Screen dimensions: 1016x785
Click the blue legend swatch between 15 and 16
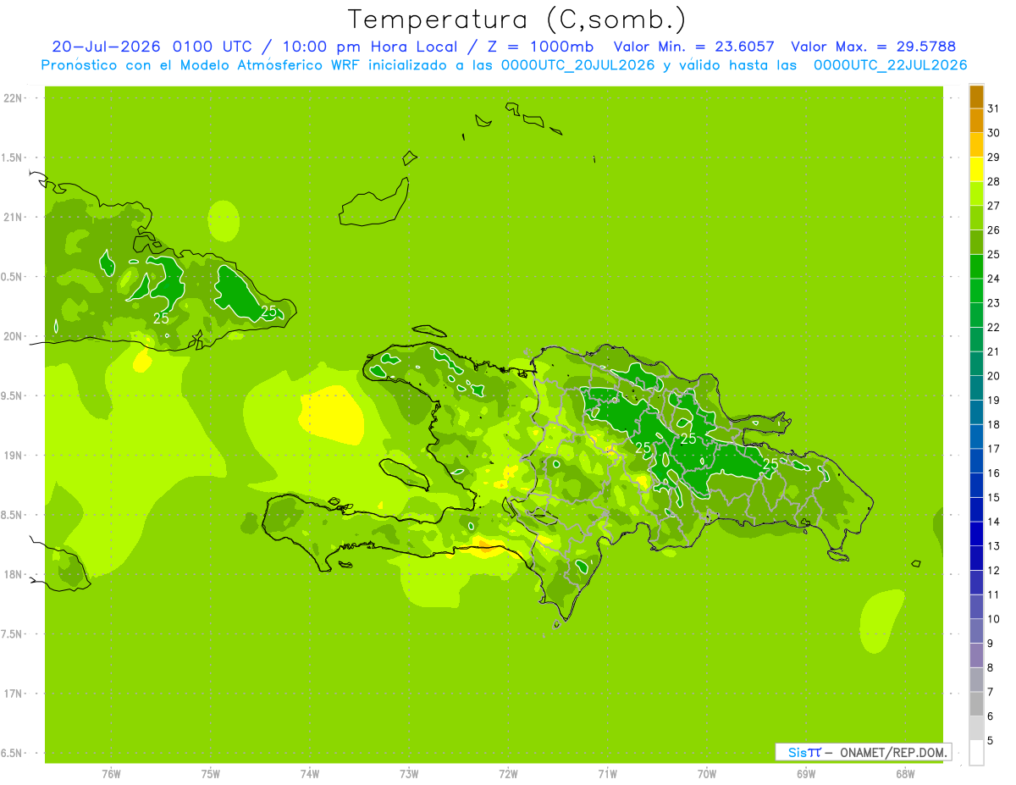976,485
